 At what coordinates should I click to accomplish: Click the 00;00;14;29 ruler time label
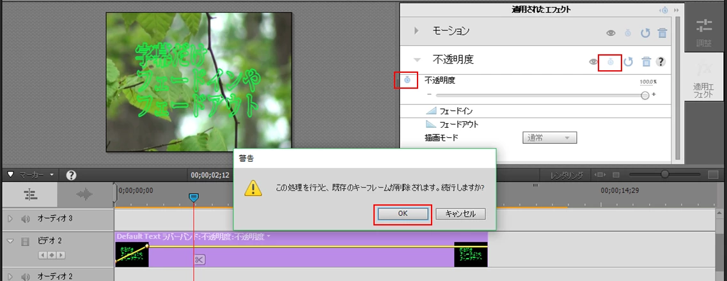coord(620,190)
